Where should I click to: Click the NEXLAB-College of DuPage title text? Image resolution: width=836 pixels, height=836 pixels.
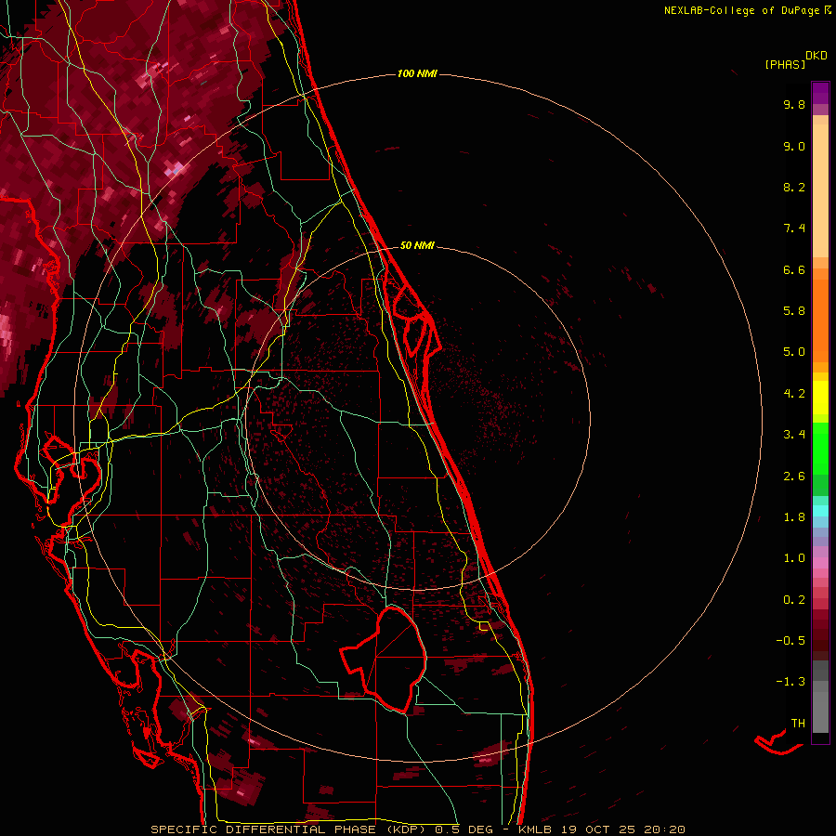743,10
